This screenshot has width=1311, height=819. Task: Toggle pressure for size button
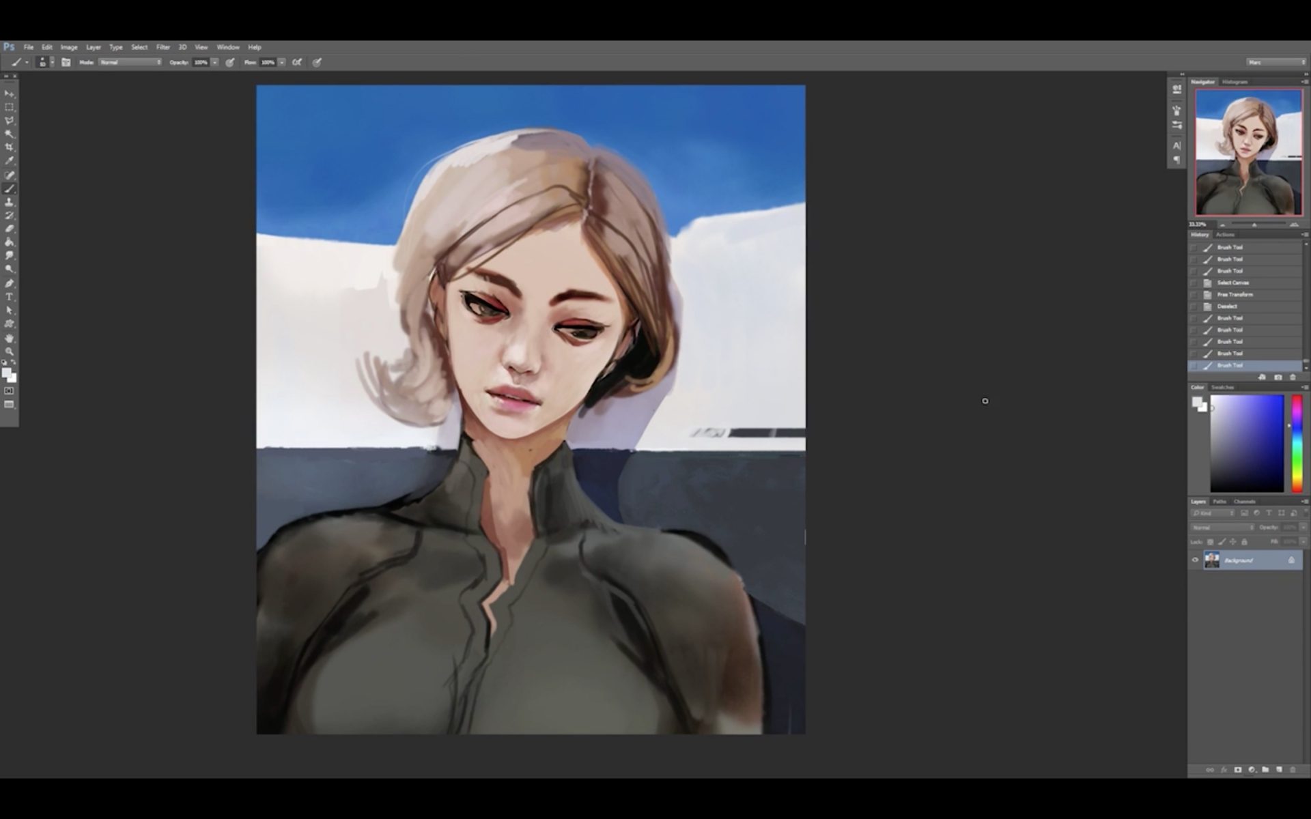click(317, 62)
